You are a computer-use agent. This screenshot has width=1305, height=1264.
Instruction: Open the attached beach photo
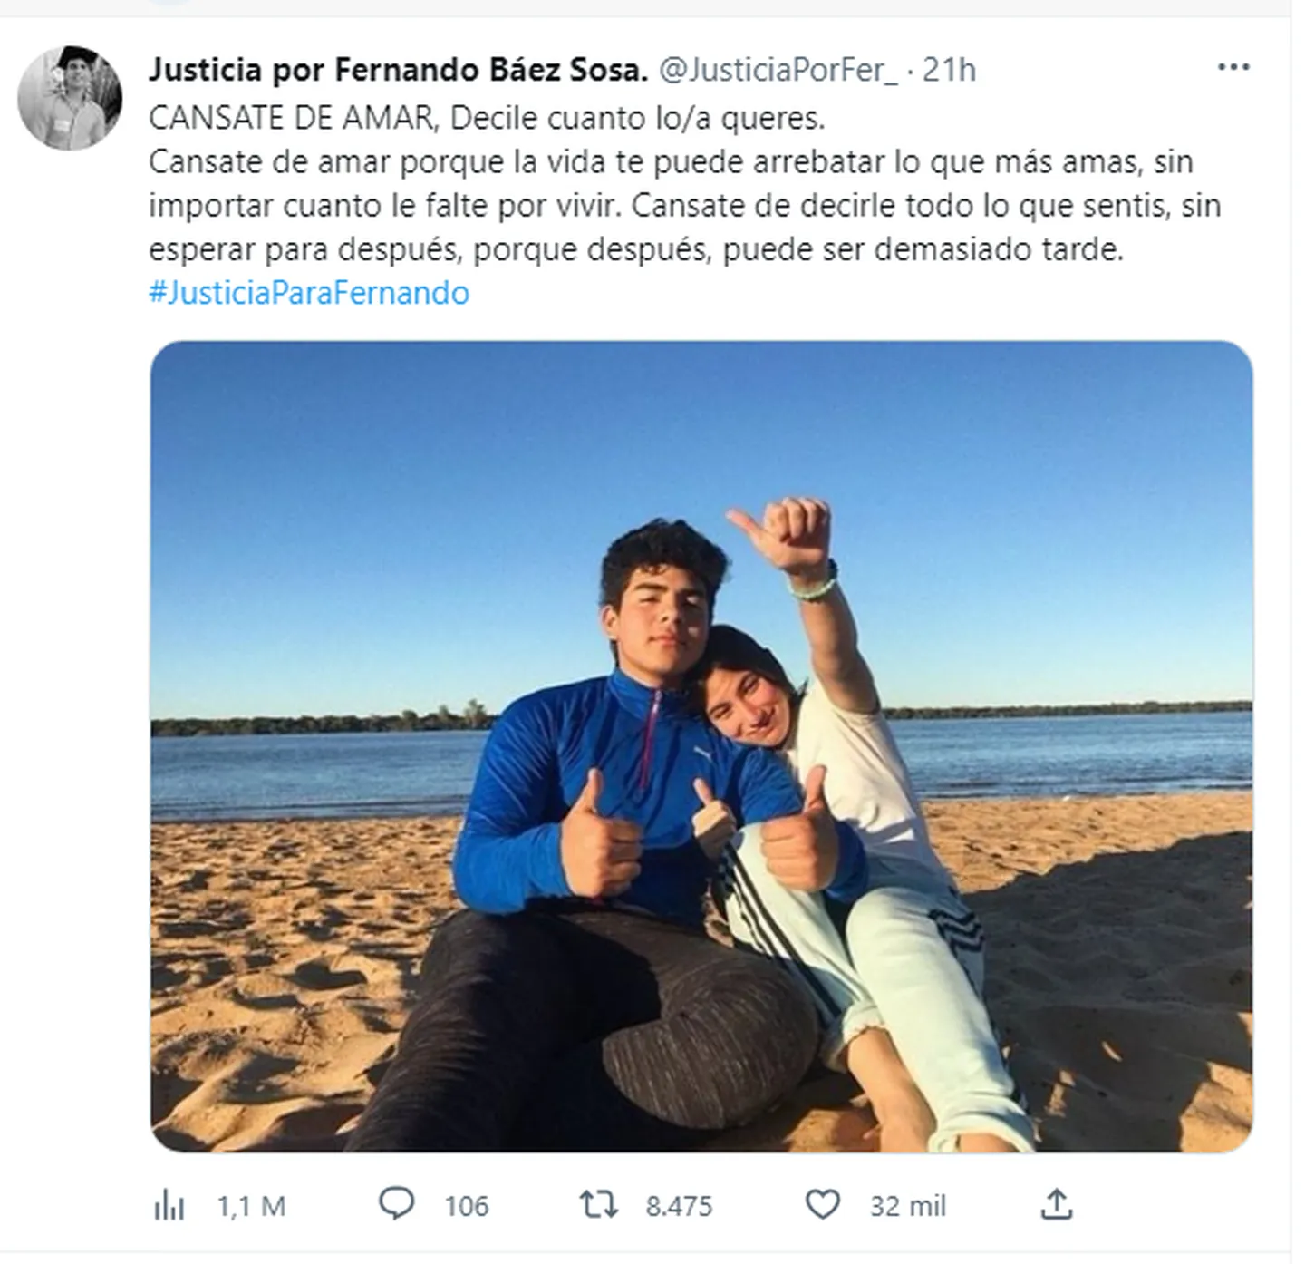point(701,746)
